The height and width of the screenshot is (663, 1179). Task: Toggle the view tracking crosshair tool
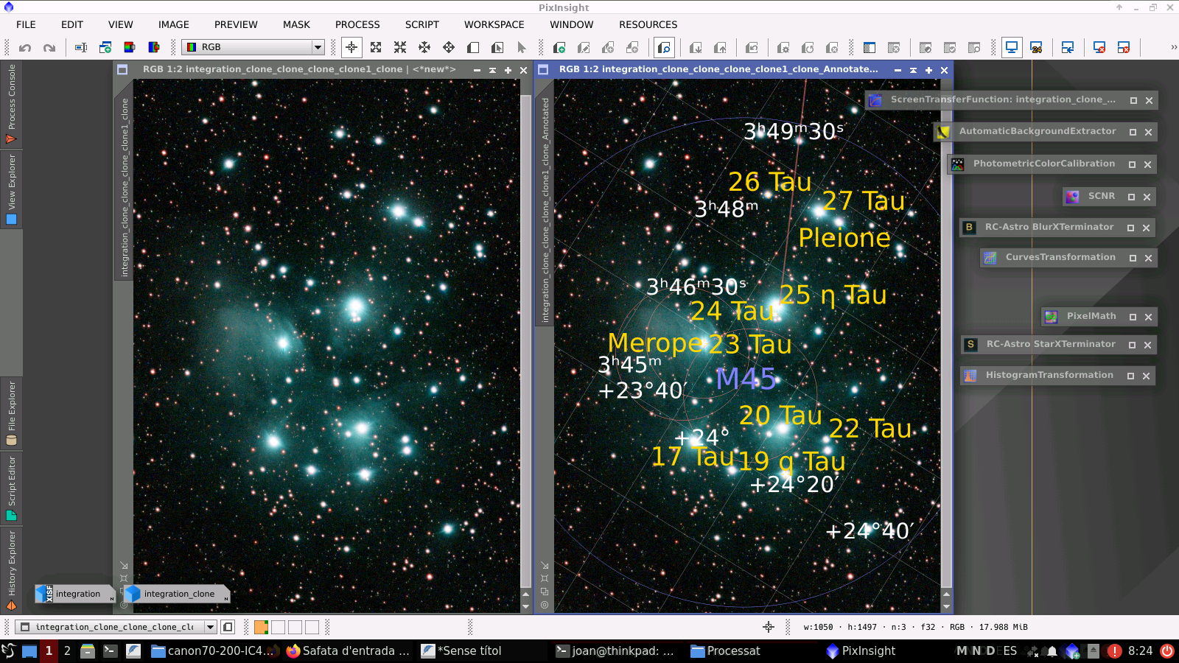point(351,47)
